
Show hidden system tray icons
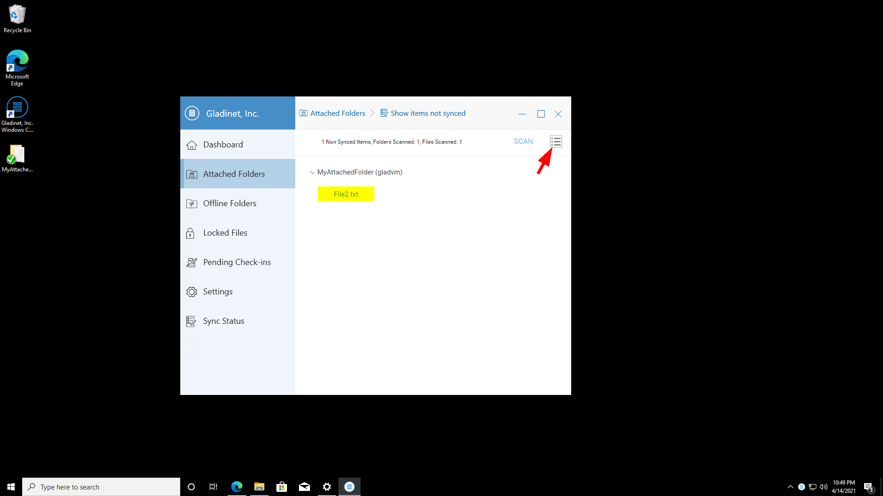tap(791, 487)
